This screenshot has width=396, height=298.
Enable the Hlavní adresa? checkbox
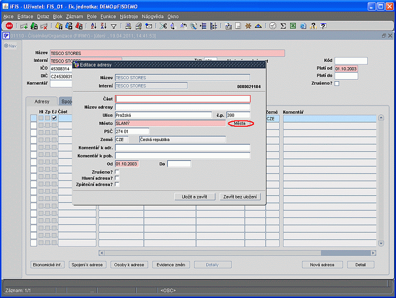tap(117, 178)
